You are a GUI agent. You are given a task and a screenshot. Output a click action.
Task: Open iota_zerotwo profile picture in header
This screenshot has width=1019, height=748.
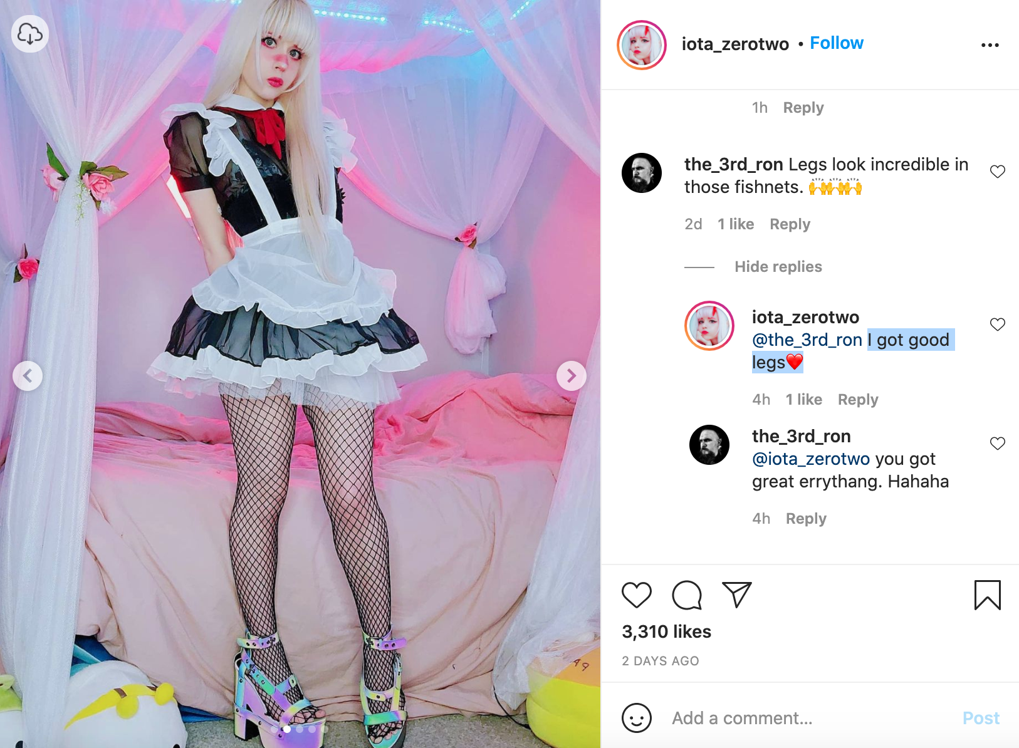click(642, 45)
